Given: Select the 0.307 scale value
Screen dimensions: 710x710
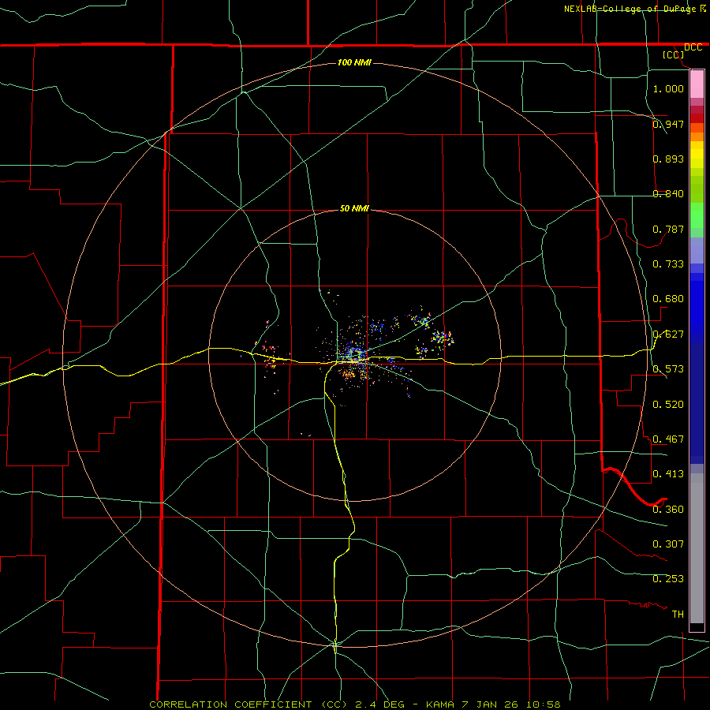Looking at the screenshot, I should tap(668, 544).
